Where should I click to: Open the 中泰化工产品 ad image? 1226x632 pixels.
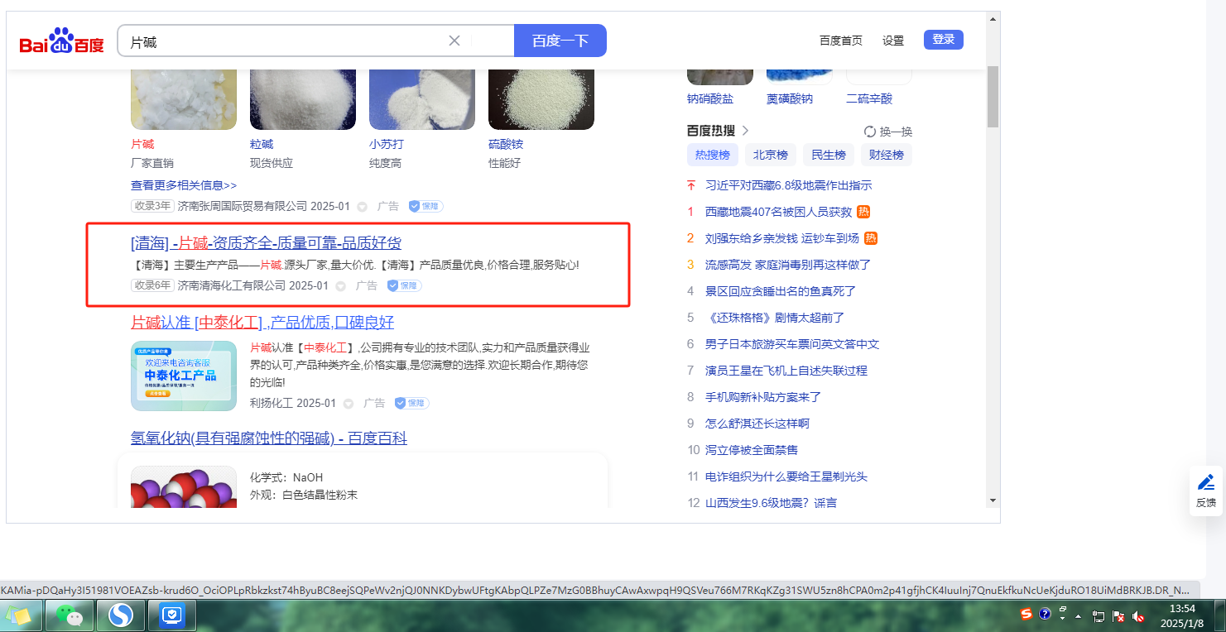(184, 376)
